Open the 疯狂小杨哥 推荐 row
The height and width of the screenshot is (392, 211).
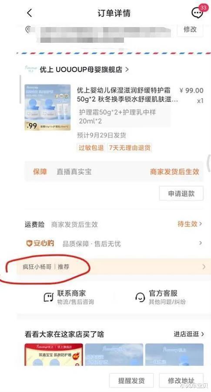click(111, 267)
